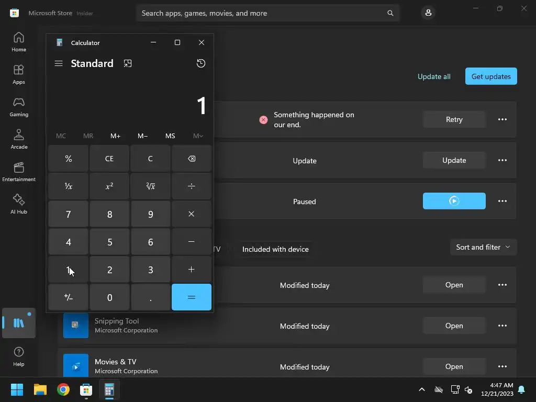Open Entertainment section in Store sidebar
Viewport: 536px width, 402px height.
[x=19, y=172]
